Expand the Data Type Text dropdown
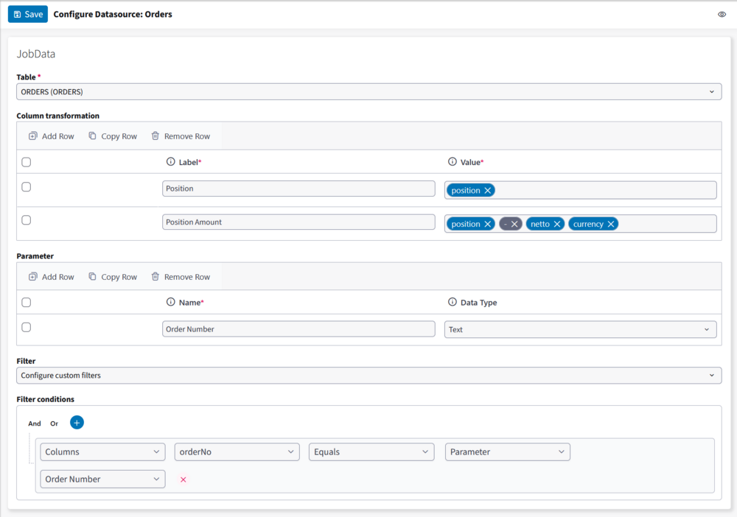 click(580, 329)
